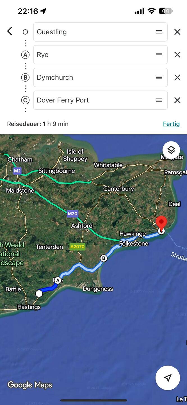Tap the reorder handle for Dymchurch
187x405 pixels.
pyautogui.click(x=159, y=77)
